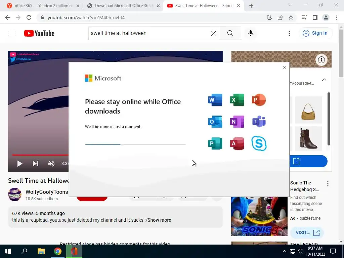Viewport: 344px width, 258px height.
Task: Click the Access icon in Office installer
Action: coord(237,143)
